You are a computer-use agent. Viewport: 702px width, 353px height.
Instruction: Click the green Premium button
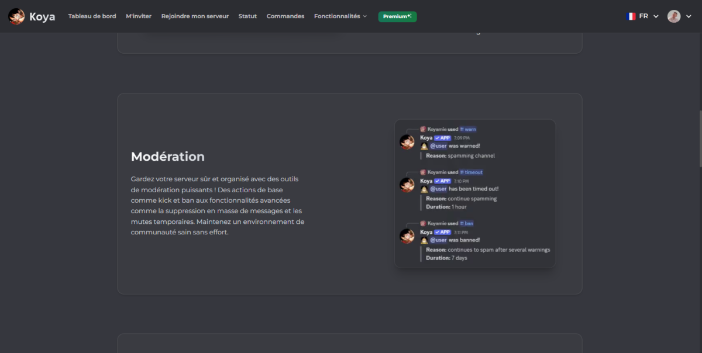click(x=397, y=16)
